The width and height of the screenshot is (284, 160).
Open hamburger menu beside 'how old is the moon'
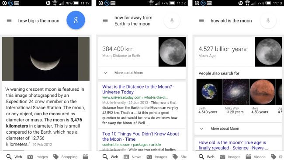(201, 21)
